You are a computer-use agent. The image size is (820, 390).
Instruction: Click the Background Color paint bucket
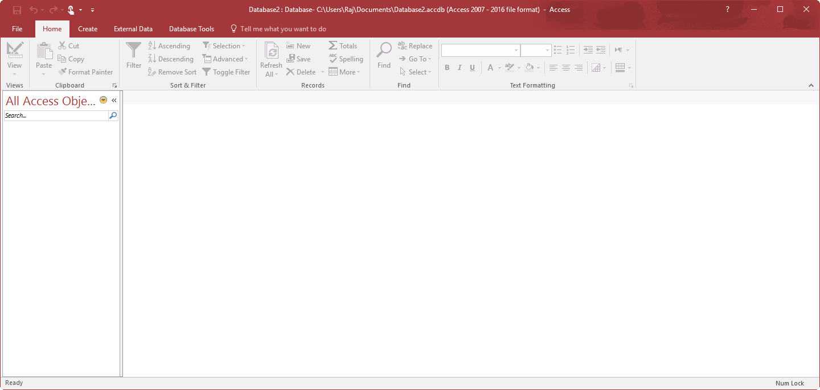click(529, 68)
